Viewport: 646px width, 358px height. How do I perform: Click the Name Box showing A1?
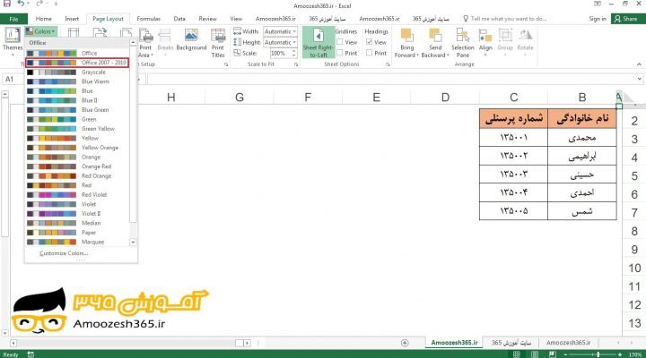[x=14, y=79]
